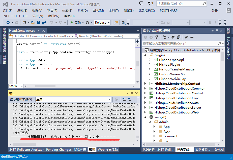Image resolution: width=233 pixels, height=160 pixels.
Task: Start debugging with green play icon
Action: [x=71, y=23]
